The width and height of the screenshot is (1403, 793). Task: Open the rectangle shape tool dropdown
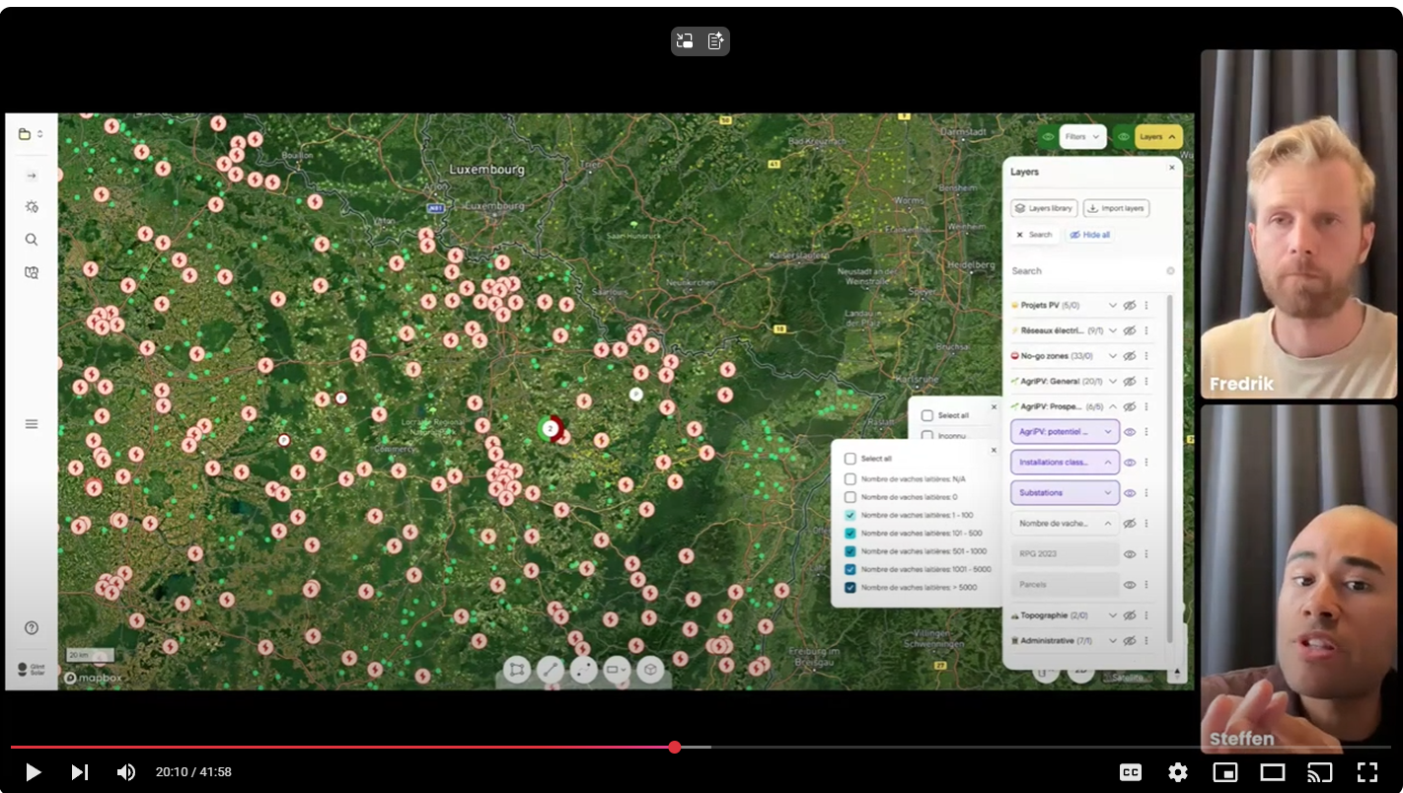coord(617,670)
